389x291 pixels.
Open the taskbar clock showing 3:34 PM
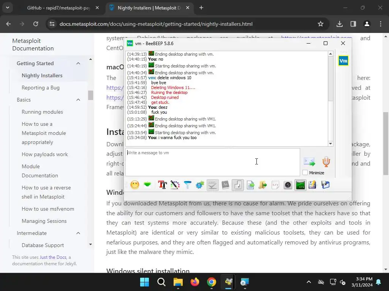point(362,282)
